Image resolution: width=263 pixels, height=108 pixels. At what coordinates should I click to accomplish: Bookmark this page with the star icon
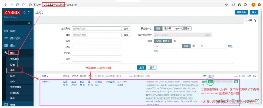click(x=226, y=5)
